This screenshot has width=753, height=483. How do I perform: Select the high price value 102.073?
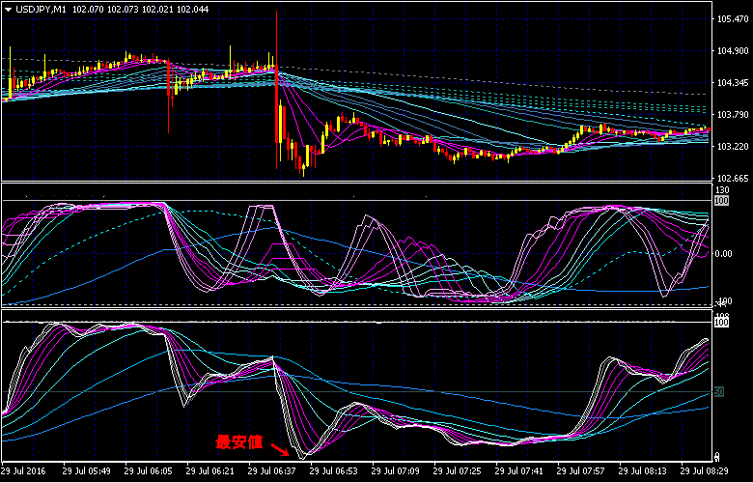coord(122,9)
